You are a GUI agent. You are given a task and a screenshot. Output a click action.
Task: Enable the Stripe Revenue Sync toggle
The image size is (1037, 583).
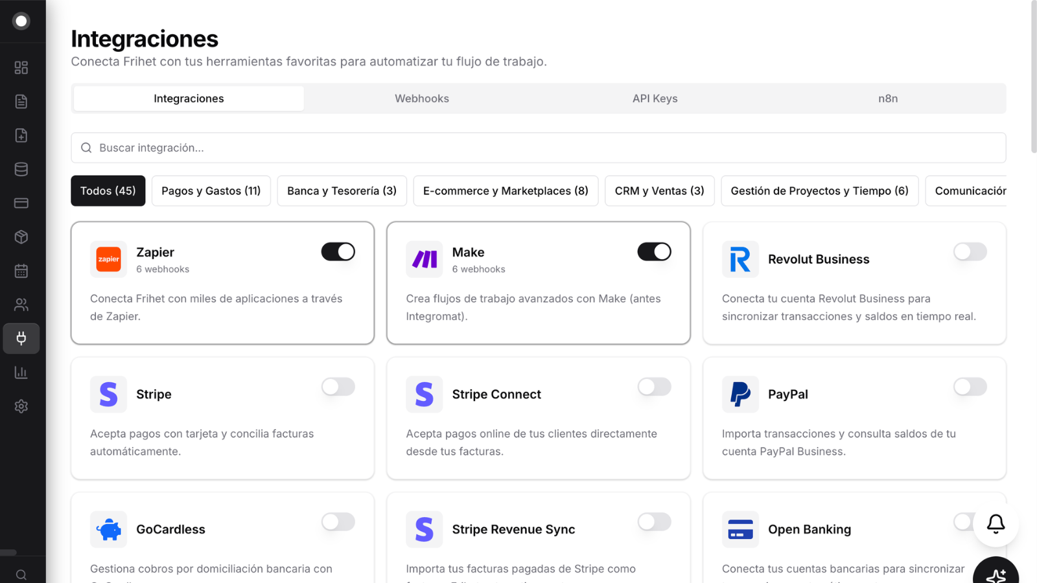coord(654,521)
